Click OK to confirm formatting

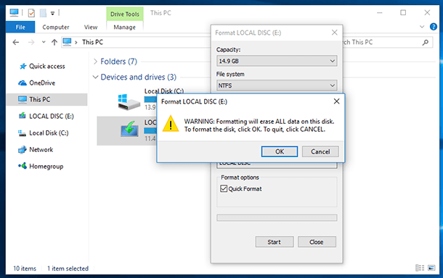click(x=280, y=151)
